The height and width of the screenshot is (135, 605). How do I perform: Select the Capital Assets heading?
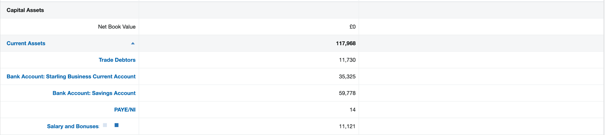(x=25, y=10)
